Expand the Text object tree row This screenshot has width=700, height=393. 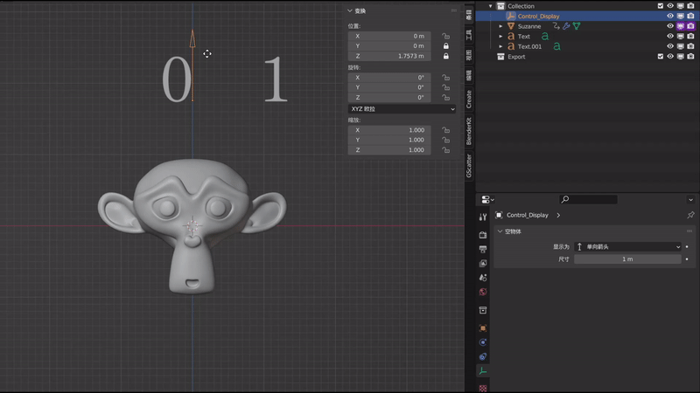pos(500,36)
